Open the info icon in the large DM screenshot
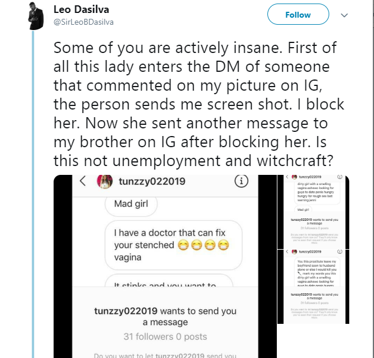The image size is (374, 358). tap(240, 182)
